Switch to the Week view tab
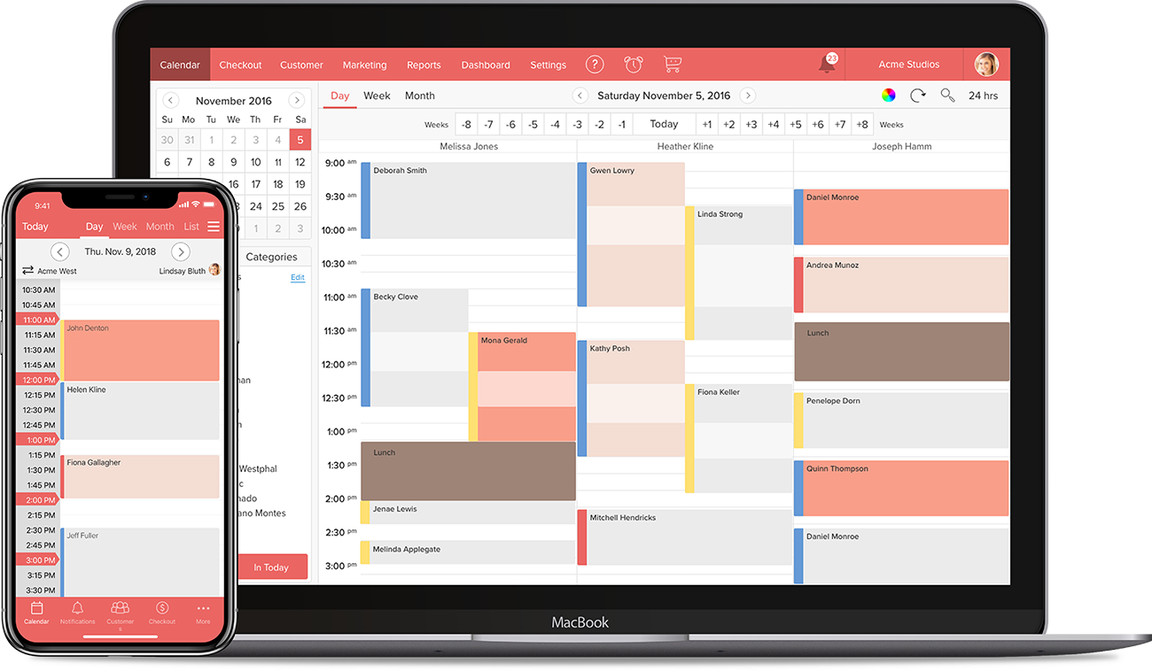The height and width of the screenshot is (671, 1152). (377, 96)
